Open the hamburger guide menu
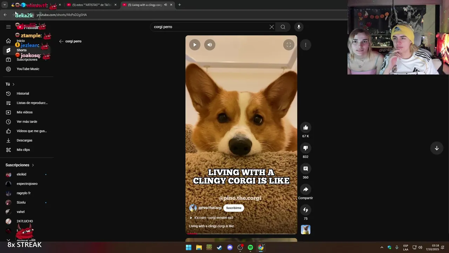Viewport: 449px width, 253px height. (x=8, y=27)
